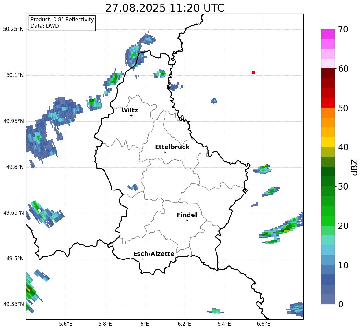Click the 50.25°N latitude label
The height and width of the screenshot is (330, 362).
click(13, 29)
